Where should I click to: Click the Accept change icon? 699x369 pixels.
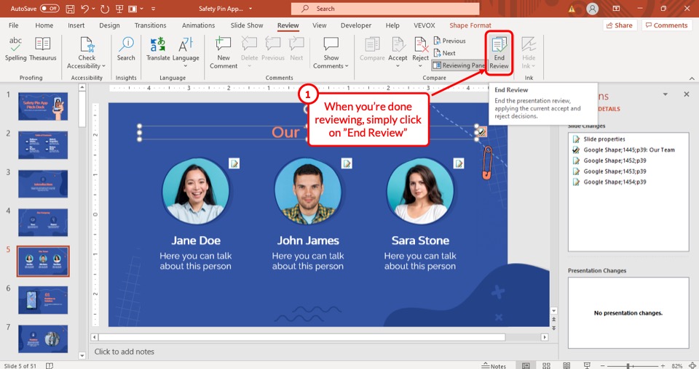pyautogui.click(x=398, y=45)
